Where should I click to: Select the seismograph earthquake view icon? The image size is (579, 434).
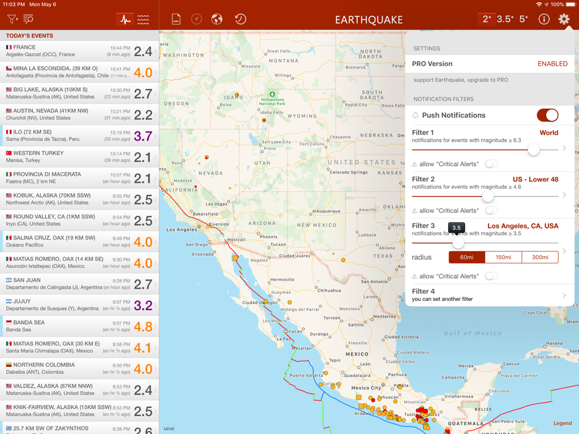[x=125, y=19]
